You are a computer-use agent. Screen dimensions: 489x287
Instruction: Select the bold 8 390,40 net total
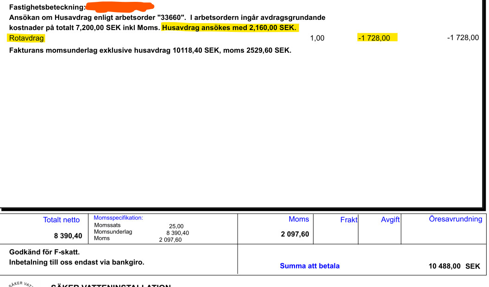point(68,236)
